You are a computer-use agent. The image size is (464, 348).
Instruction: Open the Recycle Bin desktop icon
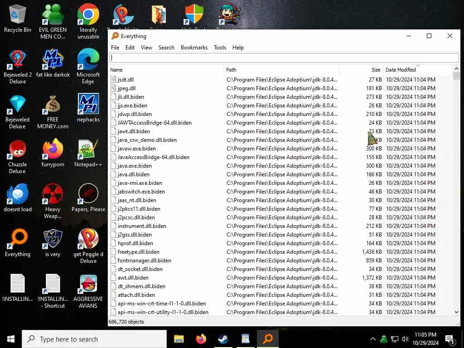[x=18, y=18]
